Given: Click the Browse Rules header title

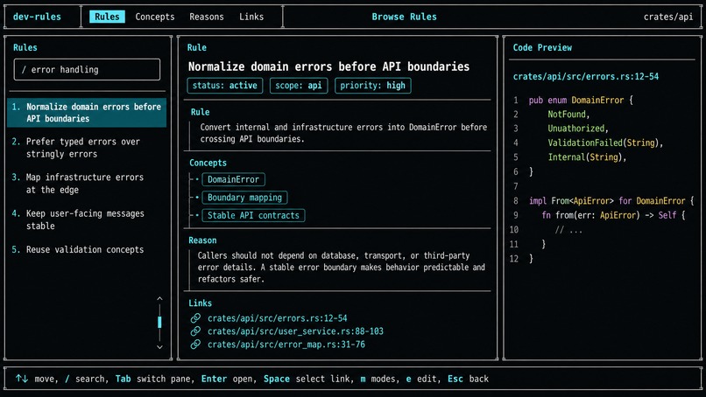Looking at the screenshot, I should (x=404, y=17).
